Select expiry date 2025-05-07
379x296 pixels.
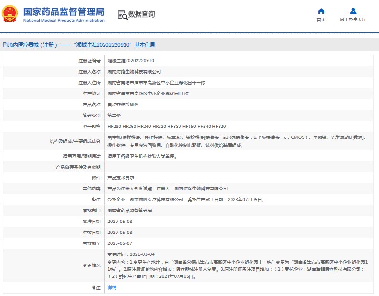tap(120, 243)
